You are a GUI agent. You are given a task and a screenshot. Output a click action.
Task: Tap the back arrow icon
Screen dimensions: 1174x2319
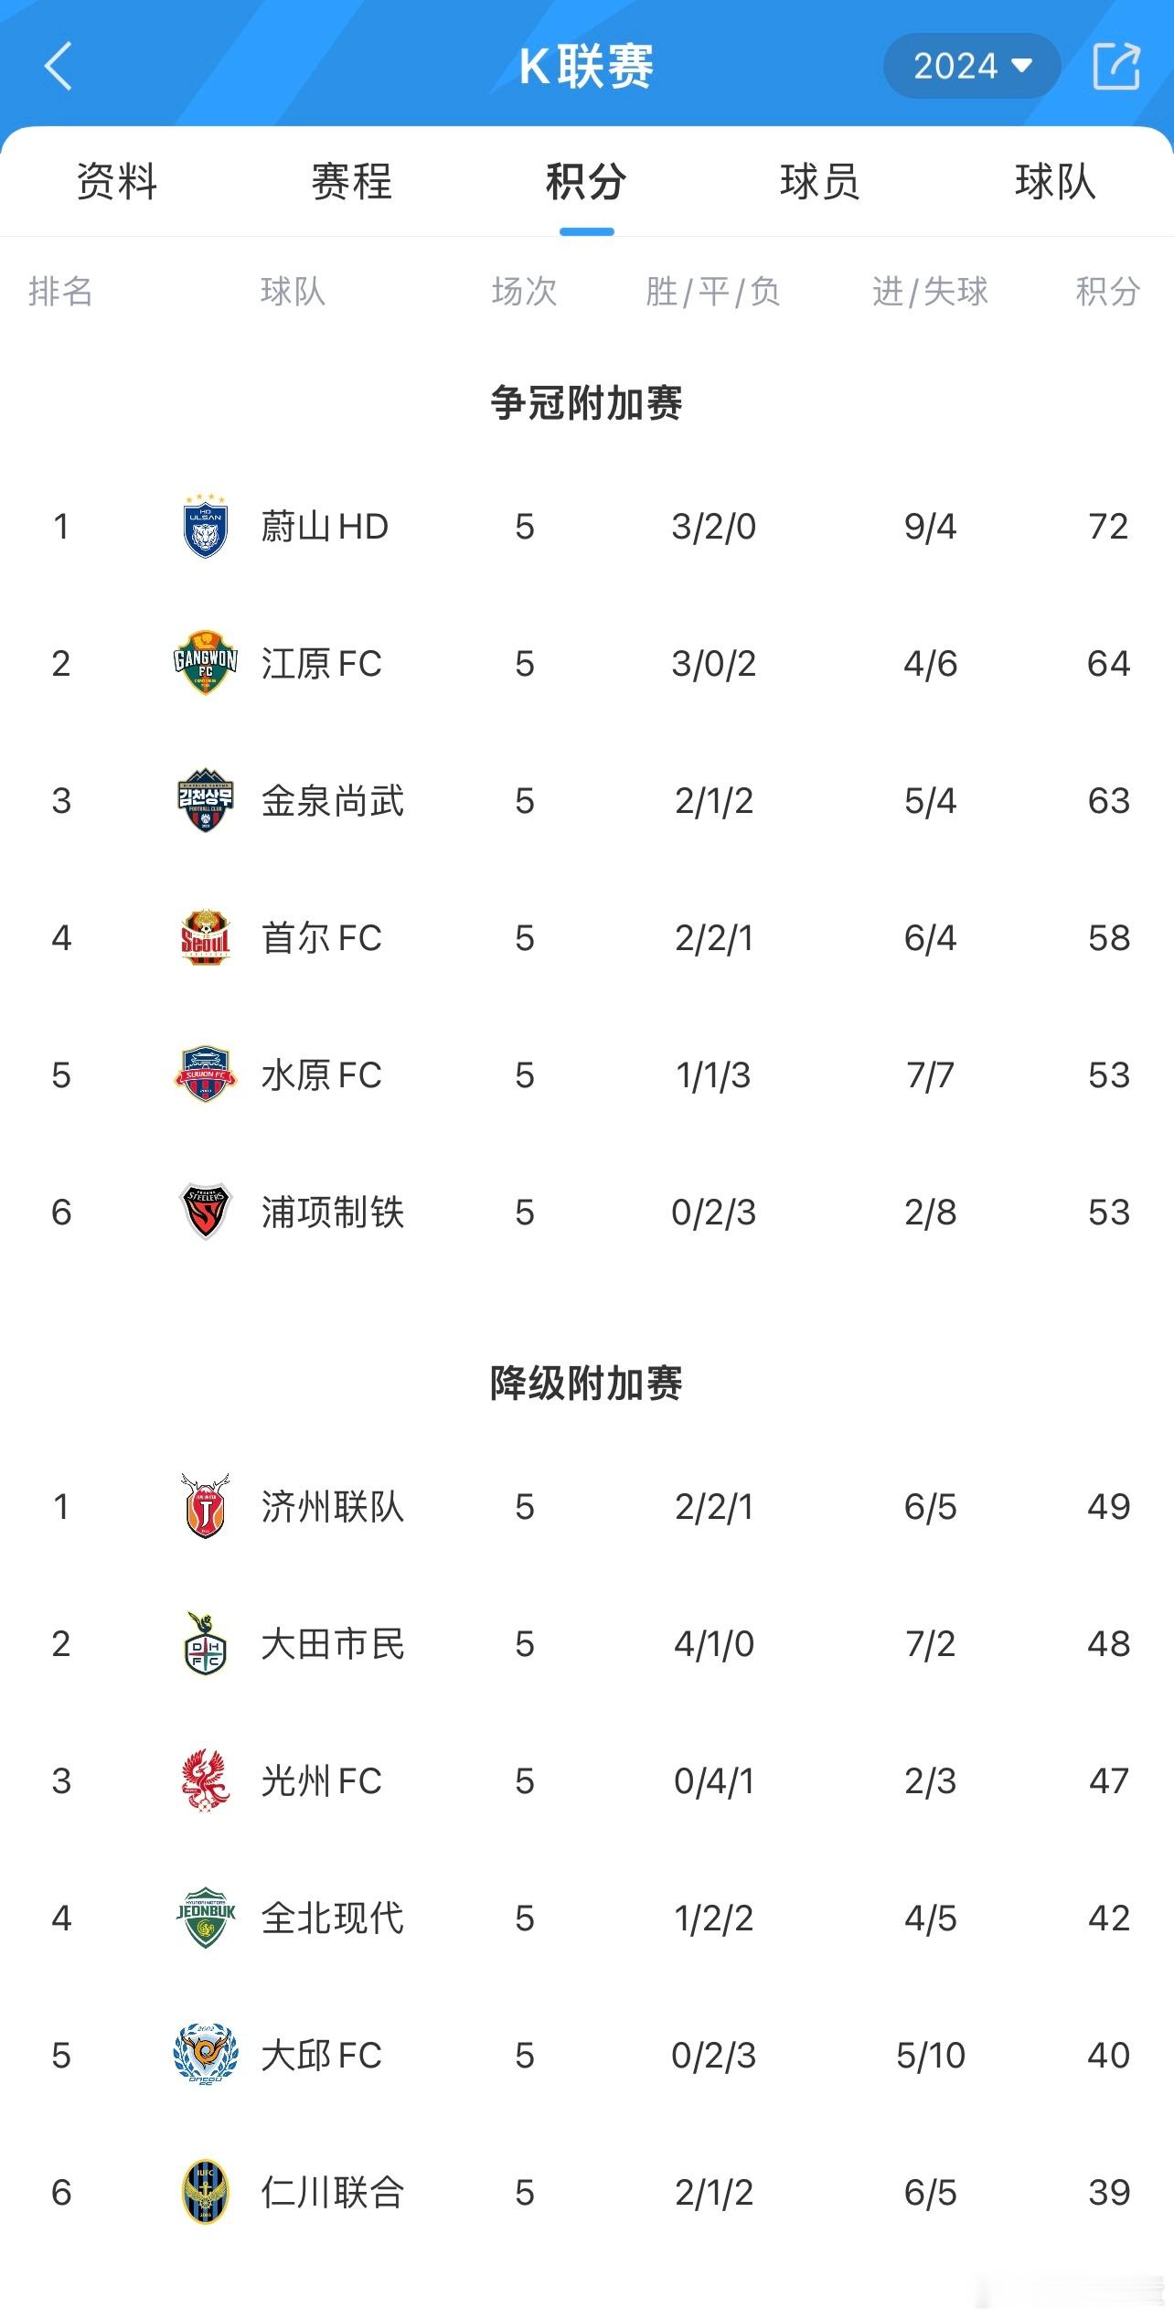pyautogui.click(x=58, y=67)
